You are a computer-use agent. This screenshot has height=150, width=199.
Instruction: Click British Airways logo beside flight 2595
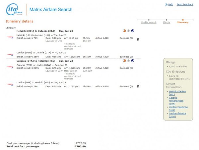point(10,67)
